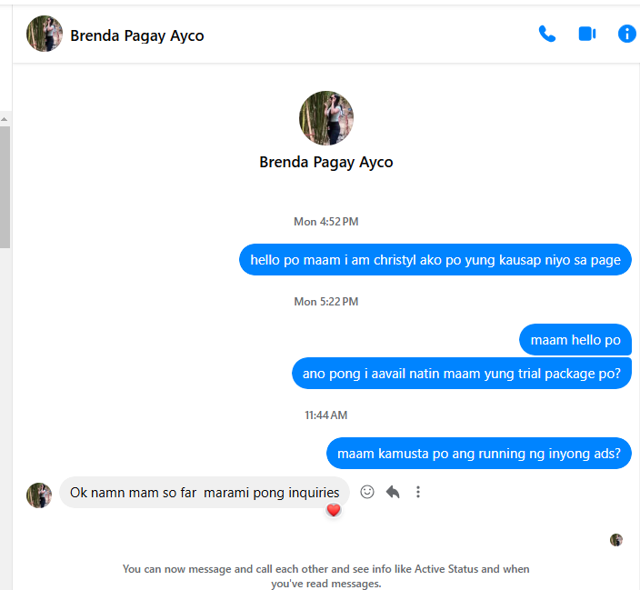The height and width of the screenshot is (590, 640).
Task: Click the 'Ok namn mam so far' message
Action: 204,493
